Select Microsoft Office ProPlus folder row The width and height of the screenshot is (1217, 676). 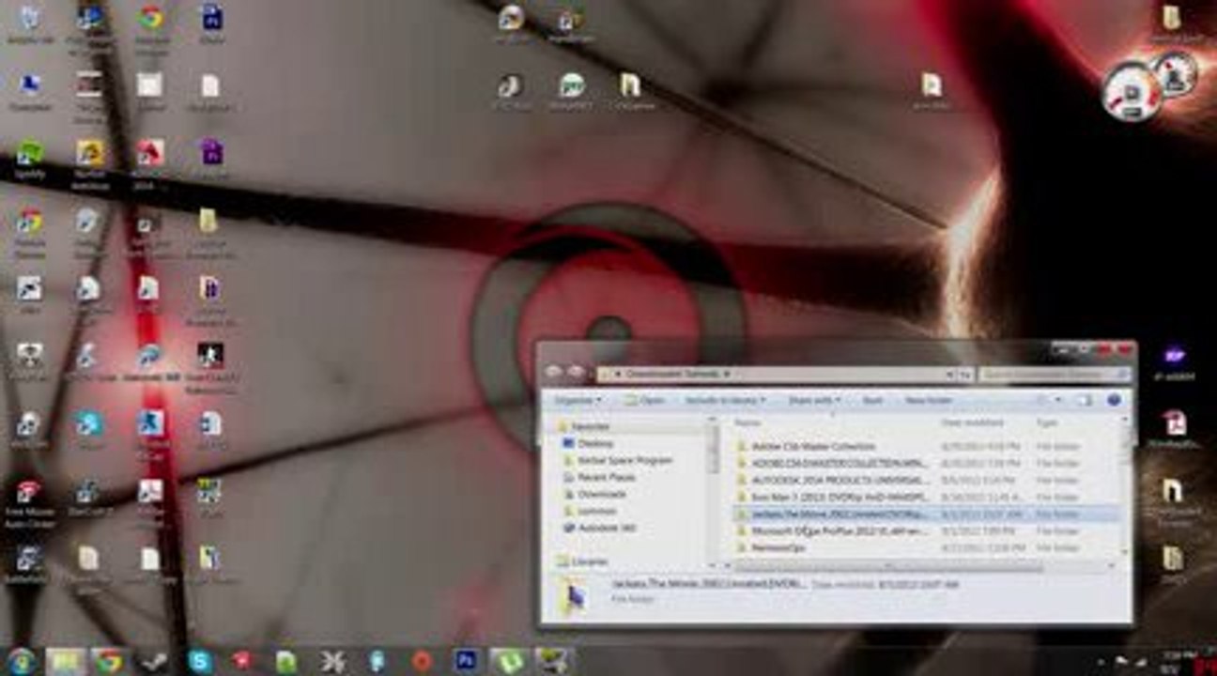pyautogui.click(x=926, y=531)
